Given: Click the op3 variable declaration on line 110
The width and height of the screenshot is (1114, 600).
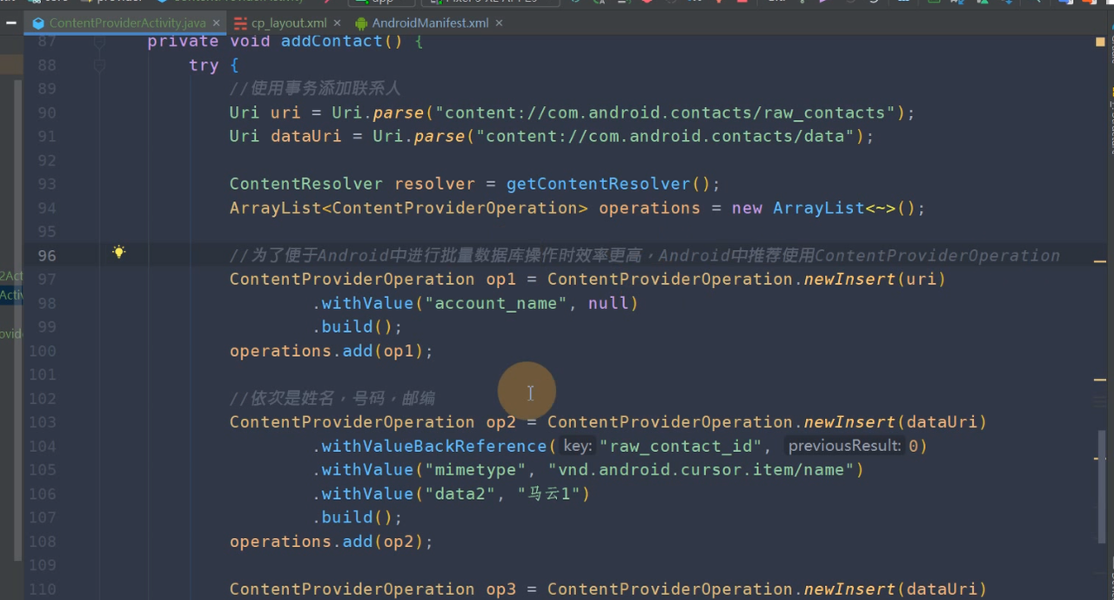Looking at the screenshot, I should (x=500, y=590).
